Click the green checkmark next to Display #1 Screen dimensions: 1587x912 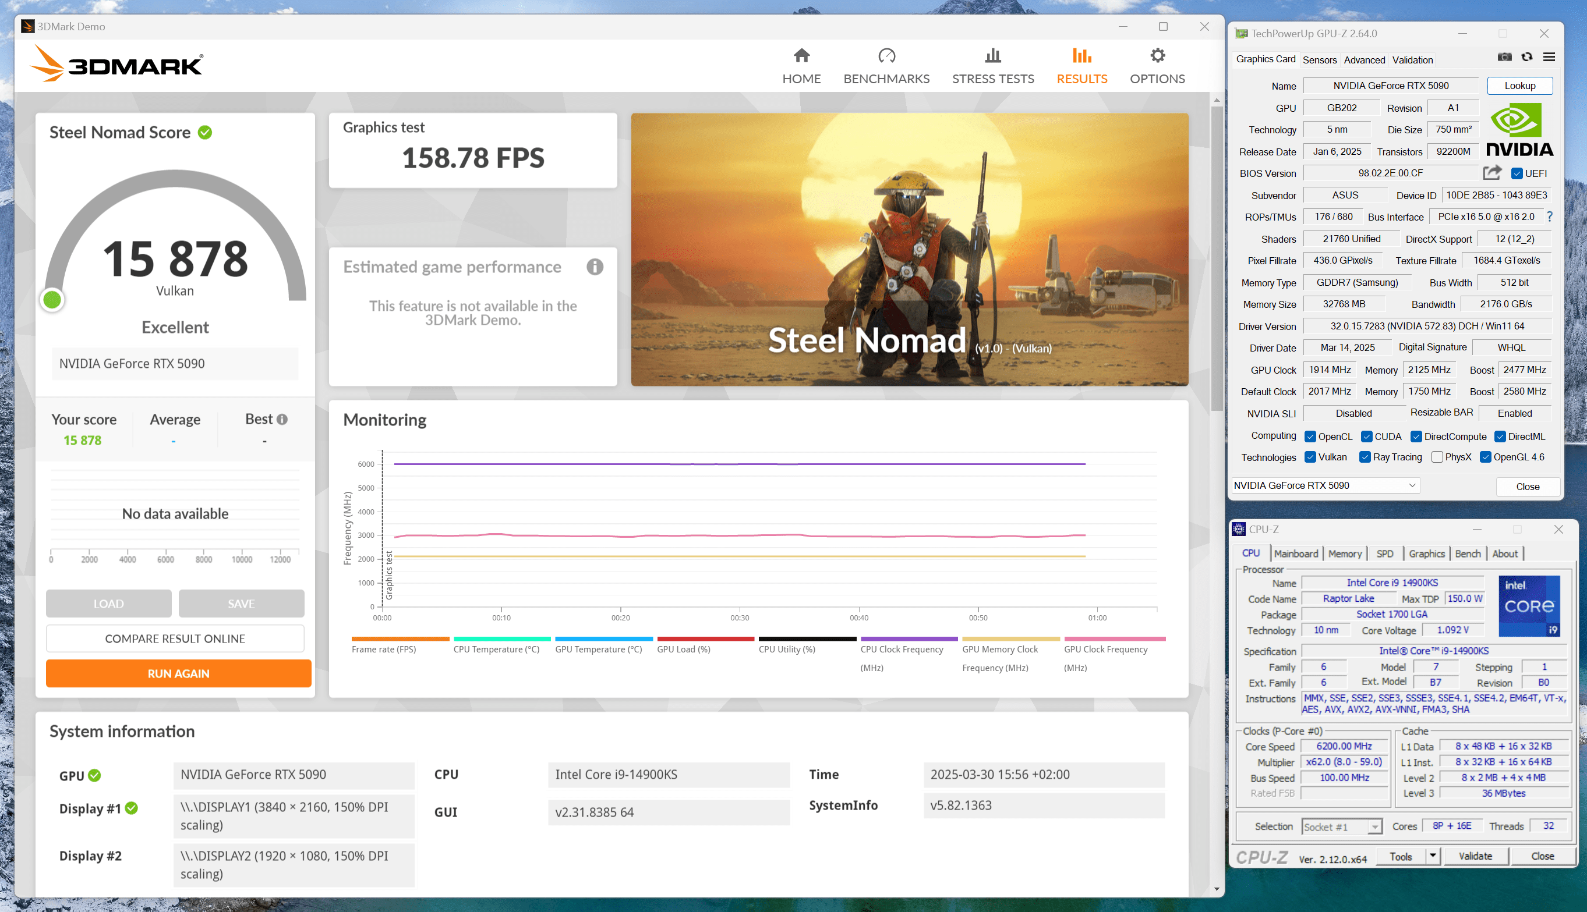[x=132, y=808]
